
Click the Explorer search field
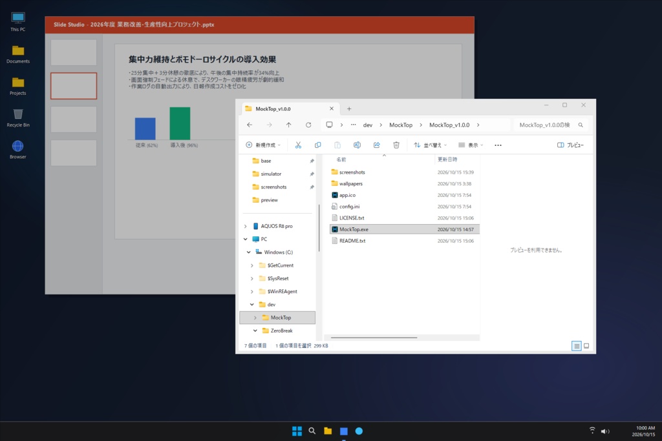551,125
